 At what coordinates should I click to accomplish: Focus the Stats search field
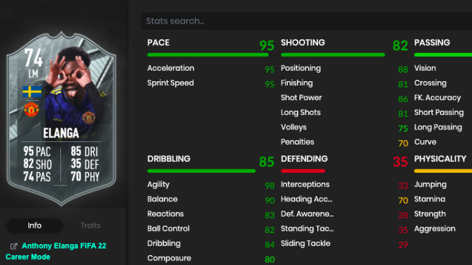(306, 21)
